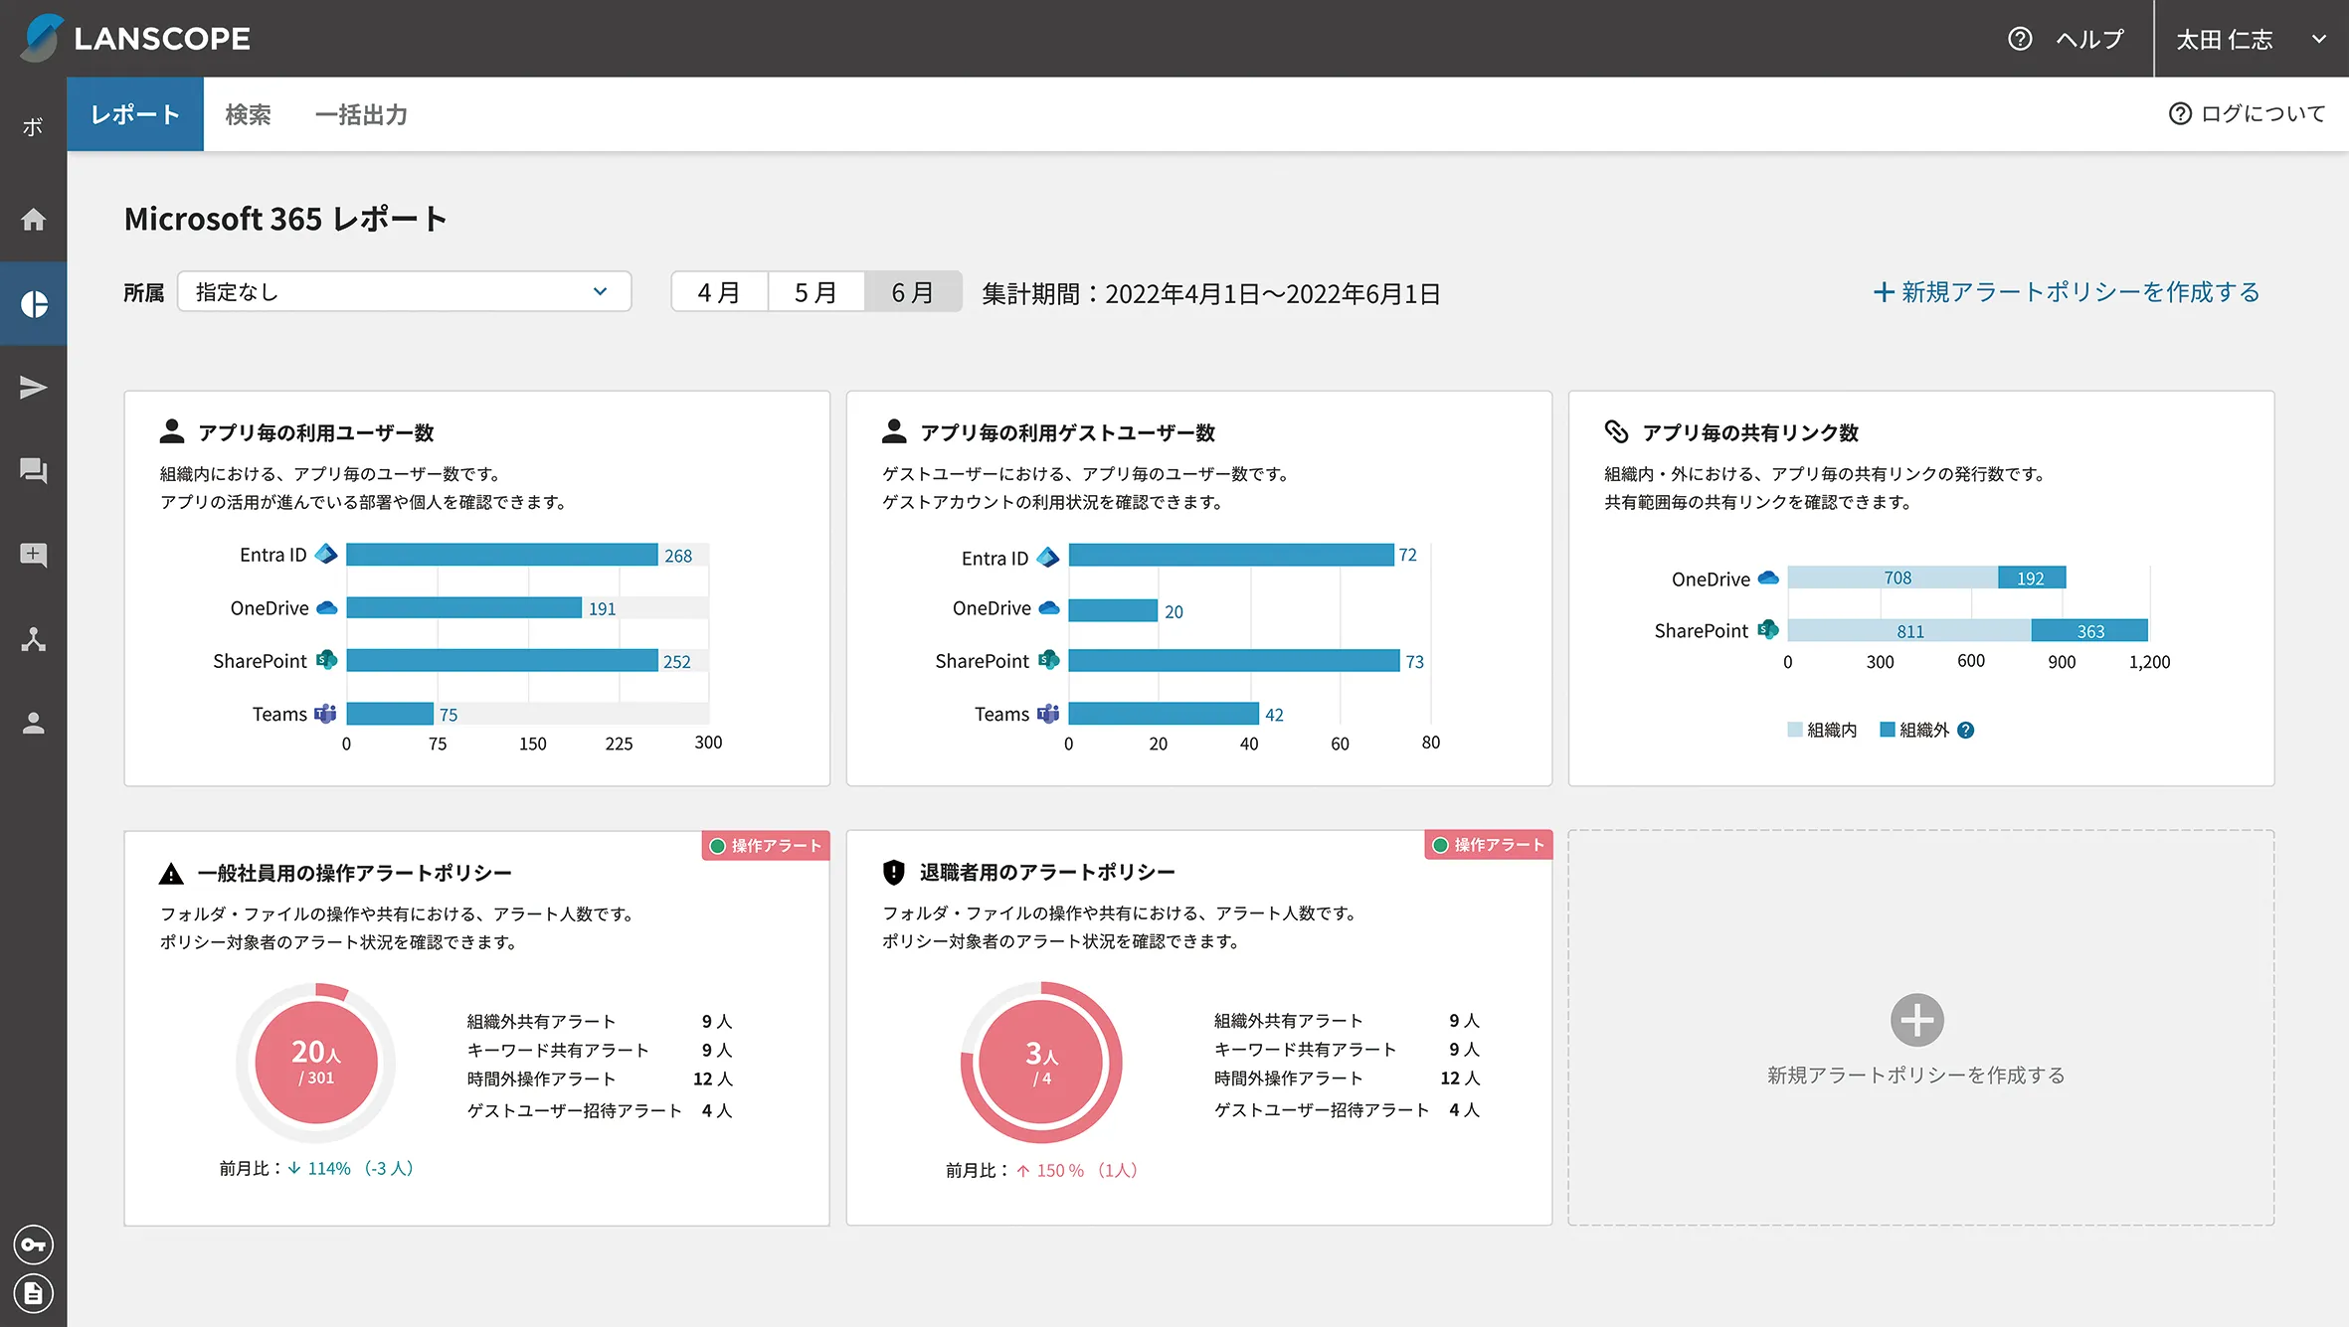Click the help question mark icon
The height and width of the screenshot is (1327, 2349).
tap(2020, 39)
